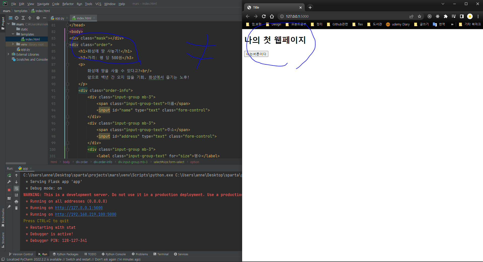Open the VCS menu
The height and width of the screenshot is (262, 483).
(x=98, y=4)
